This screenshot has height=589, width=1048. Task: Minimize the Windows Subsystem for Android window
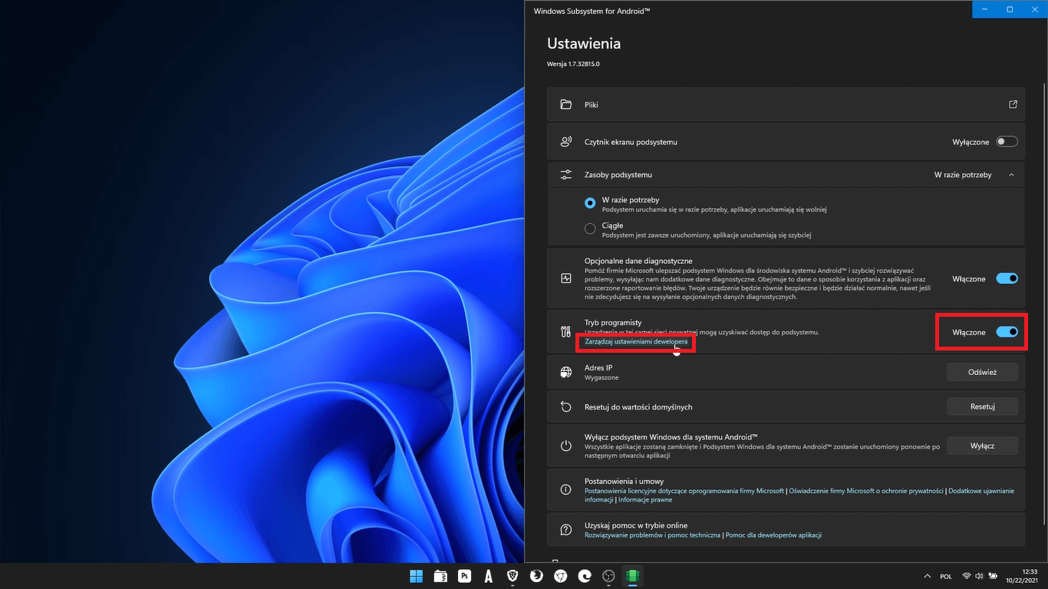coord(985,9)
